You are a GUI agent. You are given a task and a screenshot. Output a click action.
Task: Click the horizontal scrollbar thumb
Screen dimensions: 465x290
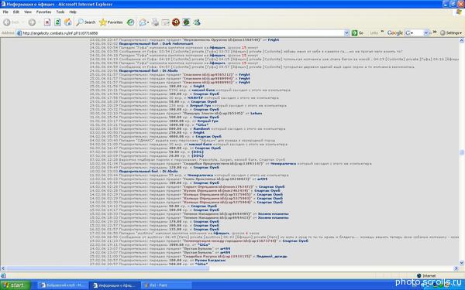point(108,268)
